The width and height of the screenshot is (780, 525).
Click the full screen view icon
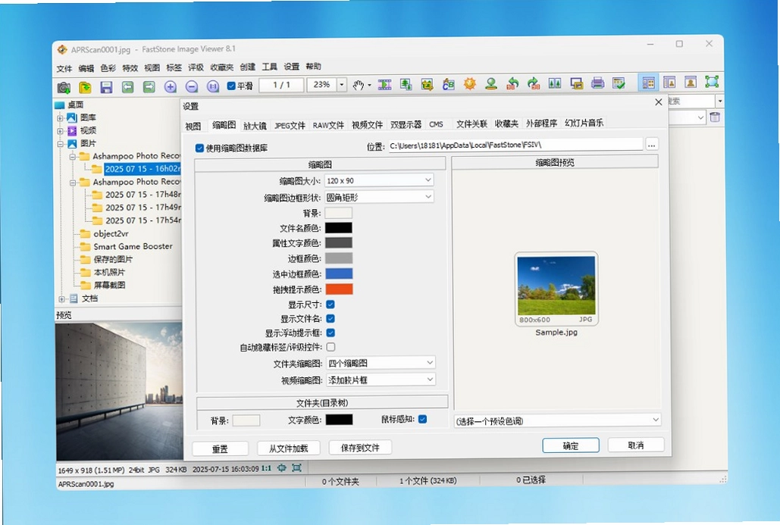(712, 82)
